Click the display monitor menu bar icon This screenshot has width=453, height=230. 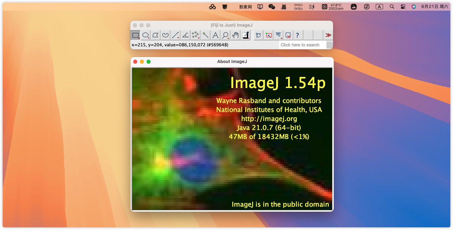[260, 7]
